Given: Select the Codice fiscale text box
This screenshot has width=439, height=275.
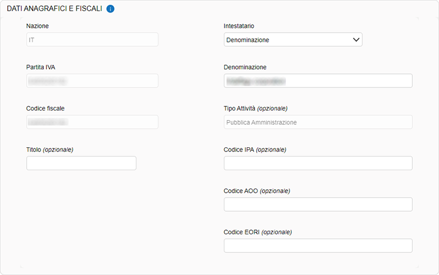Looking at the screenshot, I should pyautogui.click(x=92, y=122).
